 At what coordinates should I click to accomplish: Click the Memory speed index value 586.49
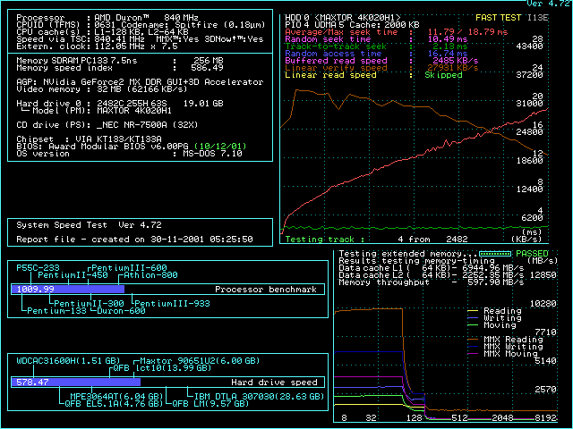[x=207, y=68]
